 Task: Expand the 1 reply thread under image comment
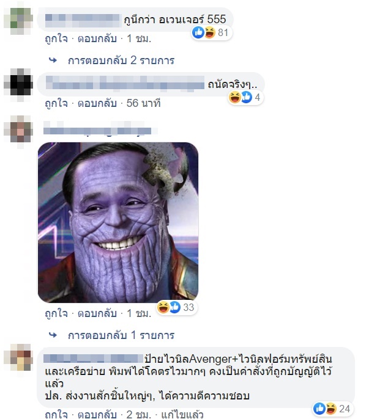(121, 335)
